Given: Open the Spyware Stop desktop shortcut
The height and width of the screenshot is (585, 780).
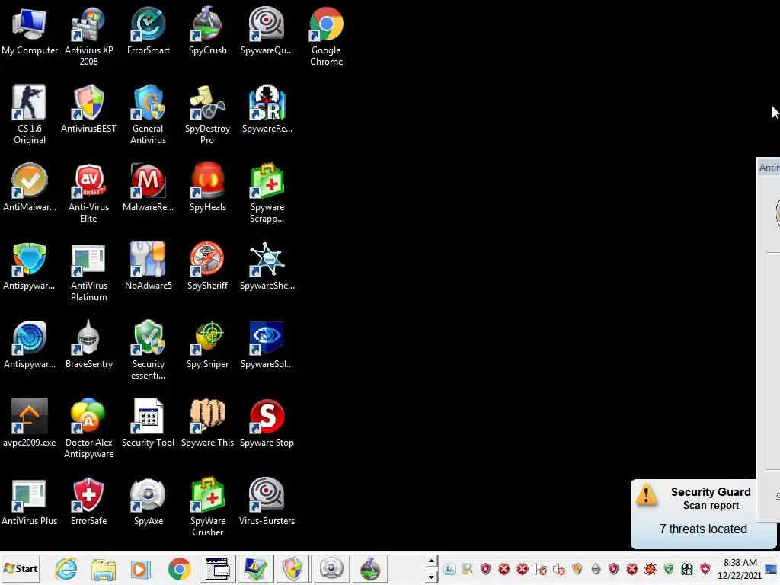Looking at the screenshot, I should pyautogui.click(x=267, y=423).
